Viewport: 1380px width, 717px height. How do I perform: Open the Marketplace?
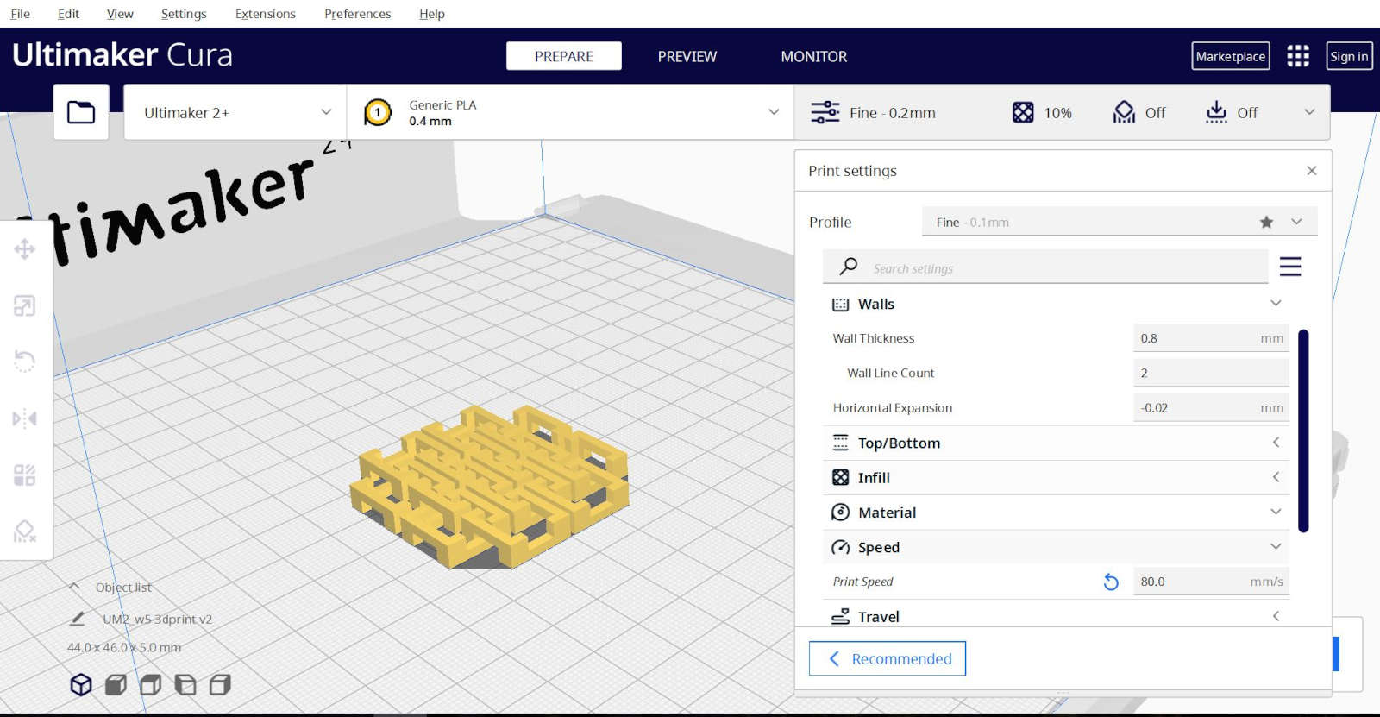click(1231, 56)
